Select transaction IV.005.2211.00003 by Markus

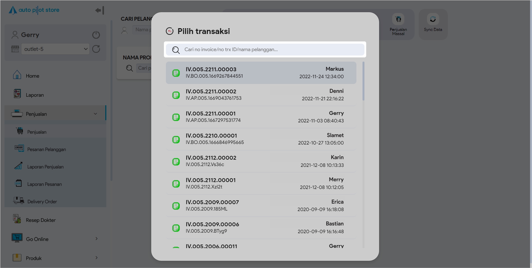261,73
